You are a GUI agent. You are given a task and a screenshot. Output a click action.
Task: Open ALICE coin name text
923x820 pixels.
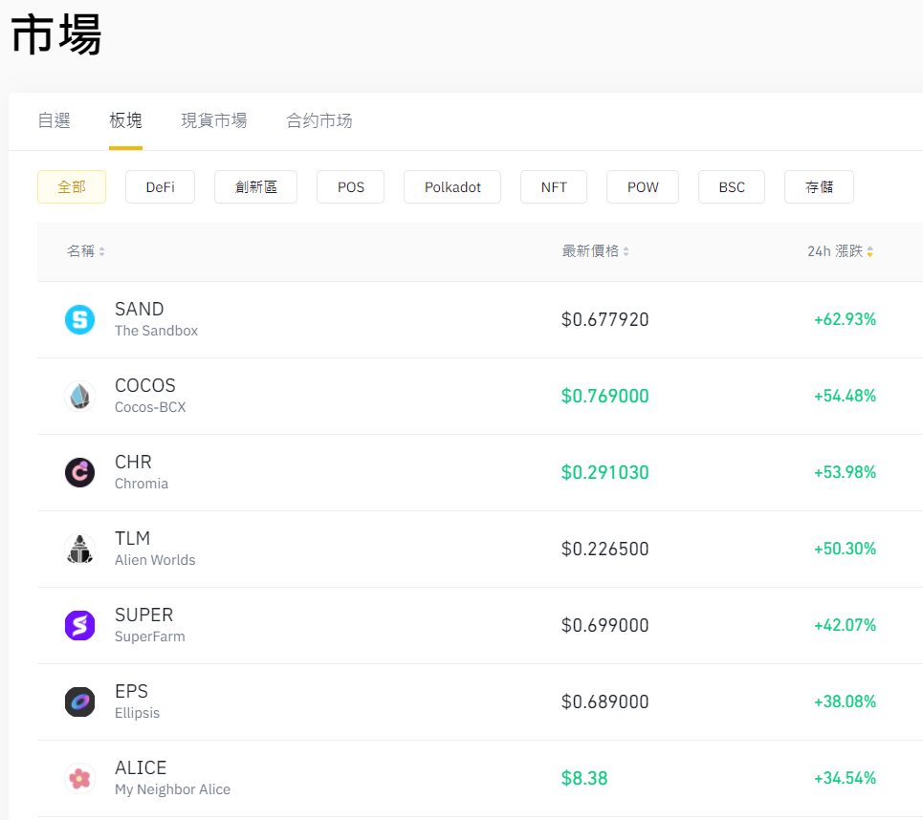pyautogui.click(x=141, y=767)
